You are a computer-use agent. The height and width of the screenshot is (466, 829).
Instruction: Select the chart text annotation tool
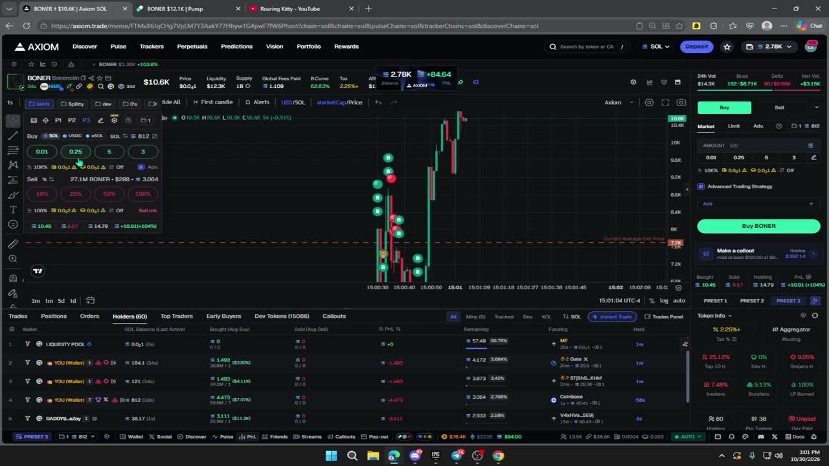tap(13, 210)
